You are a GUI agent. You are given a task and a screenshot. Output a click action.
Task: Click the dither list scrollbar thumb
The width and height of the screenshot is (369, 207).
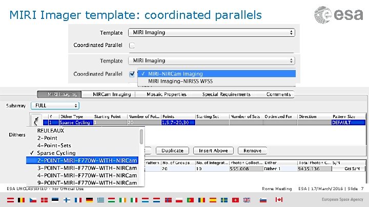click(x=141, y=136)
